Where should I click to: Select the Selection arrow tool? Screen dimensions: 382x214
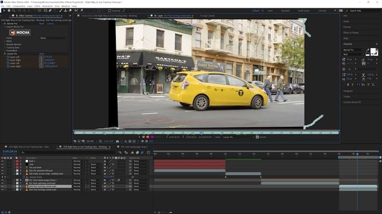pos(4,11)
